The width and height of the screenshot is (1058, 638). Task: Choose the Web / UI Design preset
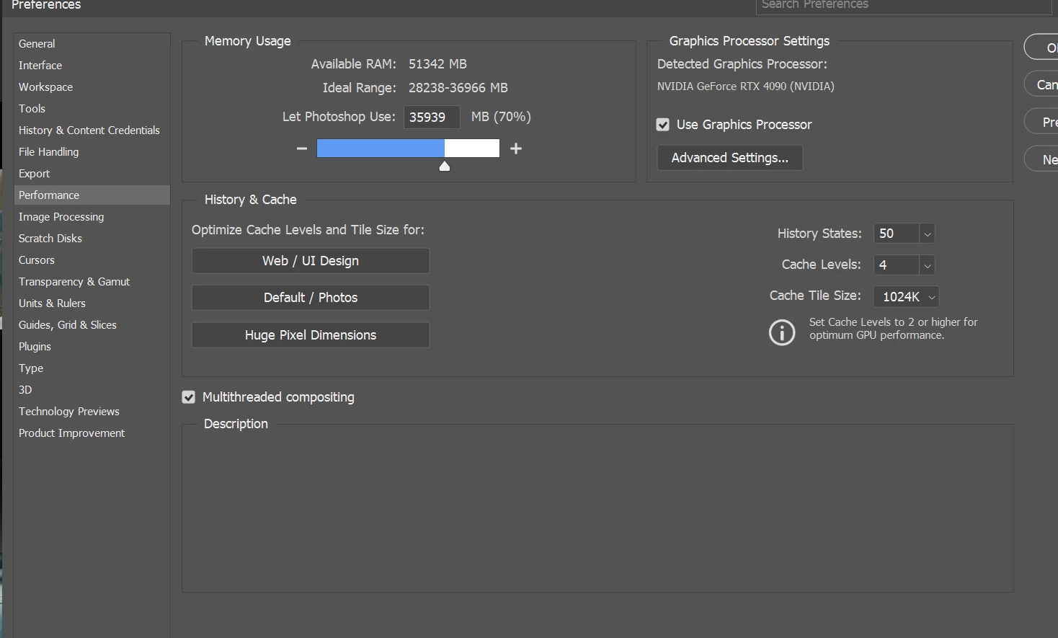pyautogui.click(x=311, y=261)
